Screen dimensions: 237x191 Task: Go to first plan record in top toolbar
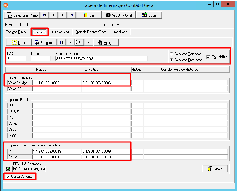click(x=44, y=15)
